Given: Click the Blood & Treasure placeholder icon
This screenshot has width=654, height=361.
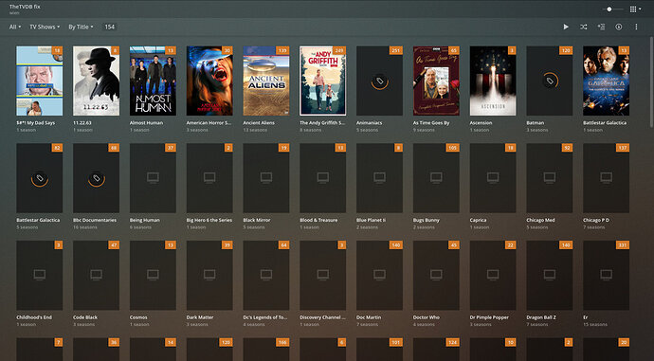Looking at the screenshot, I should pos(323,177).
